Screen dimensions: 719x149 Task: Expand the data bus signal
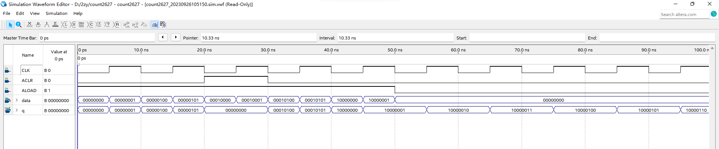coord(17,100)
